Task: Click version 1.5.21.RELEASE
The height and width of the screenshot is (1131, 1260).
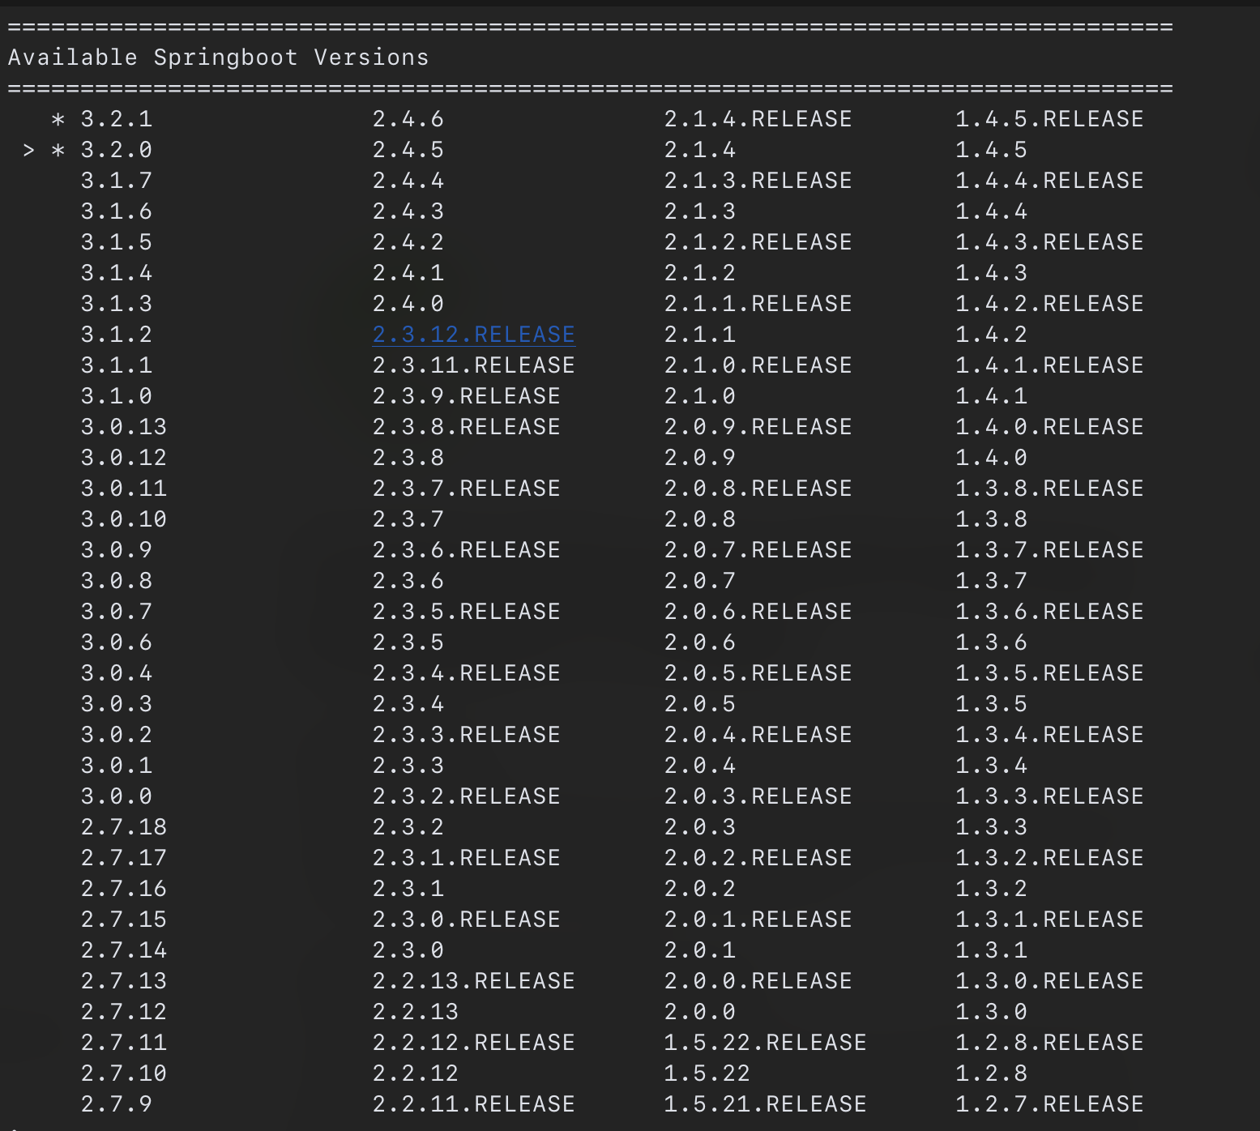Action: coord(766,1104)
